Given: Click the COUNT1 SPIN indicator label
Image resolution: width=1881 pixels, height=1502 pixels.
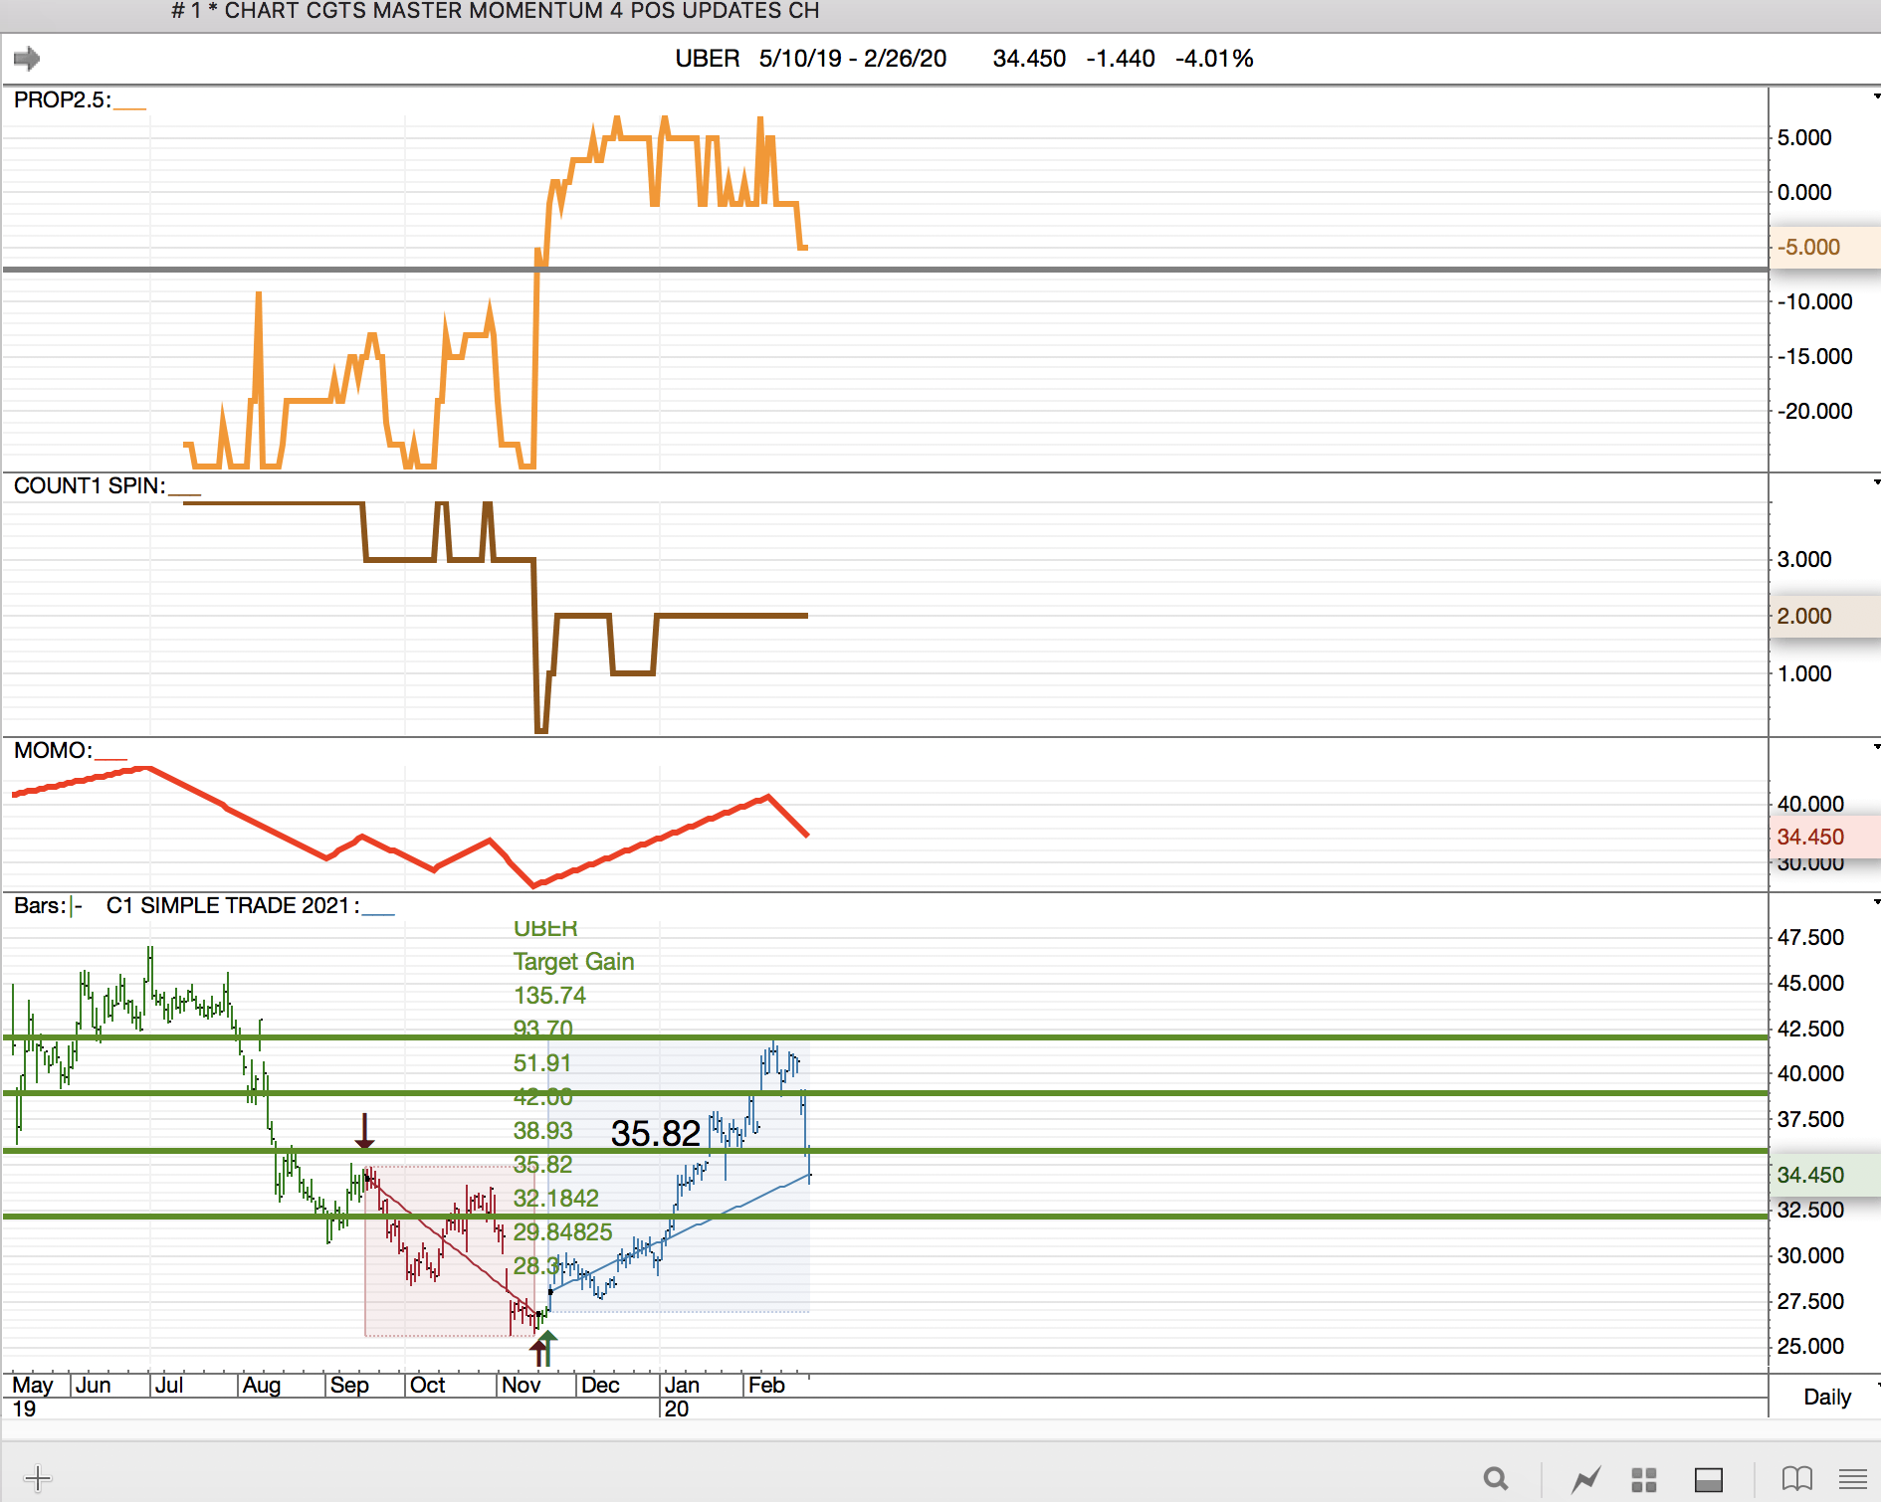Looking at the screenshot, I should click(90, 485).
